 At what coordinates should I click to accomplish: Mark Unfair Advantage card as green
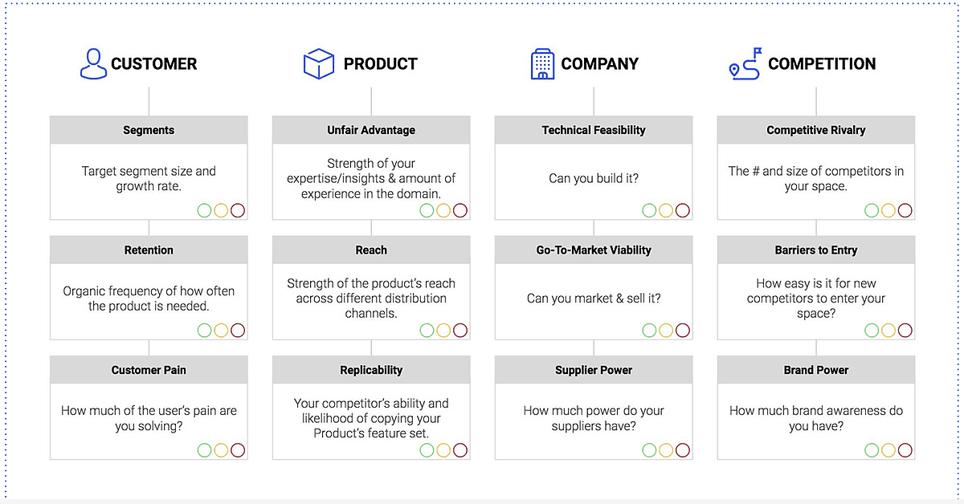[x=427, y=210]
